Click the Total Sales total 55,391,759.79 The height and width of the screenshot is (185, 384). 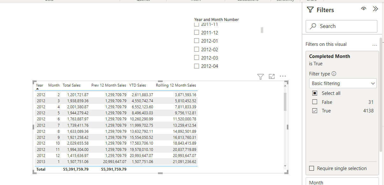coord(76,169)
